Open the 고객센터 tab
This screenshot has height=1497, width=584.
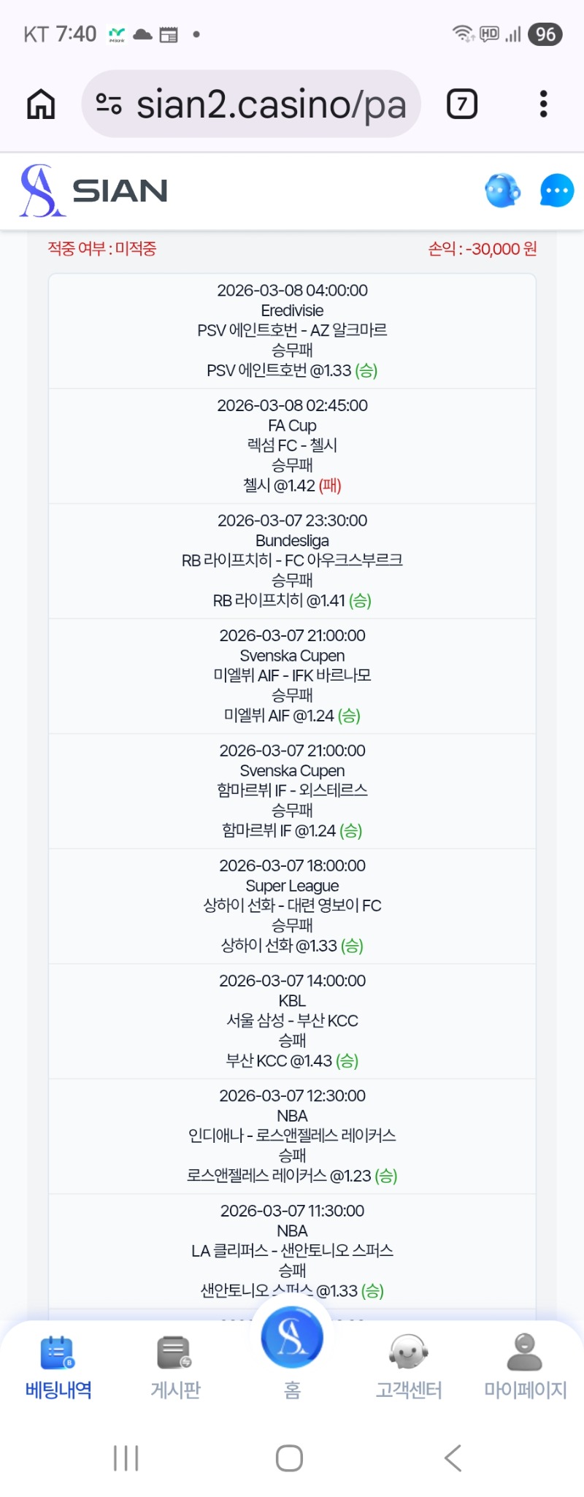[x=409, y=1367]
